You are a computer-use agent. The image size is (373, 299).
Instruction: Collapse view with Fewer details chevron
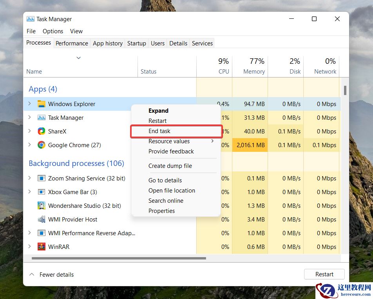coord(32,274)
